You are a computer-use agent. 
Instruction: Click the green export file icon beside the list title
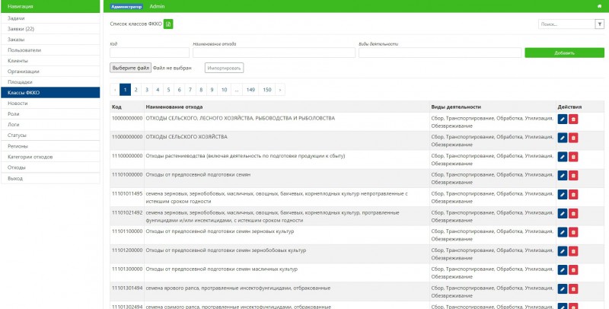click(x=168, y=24)
